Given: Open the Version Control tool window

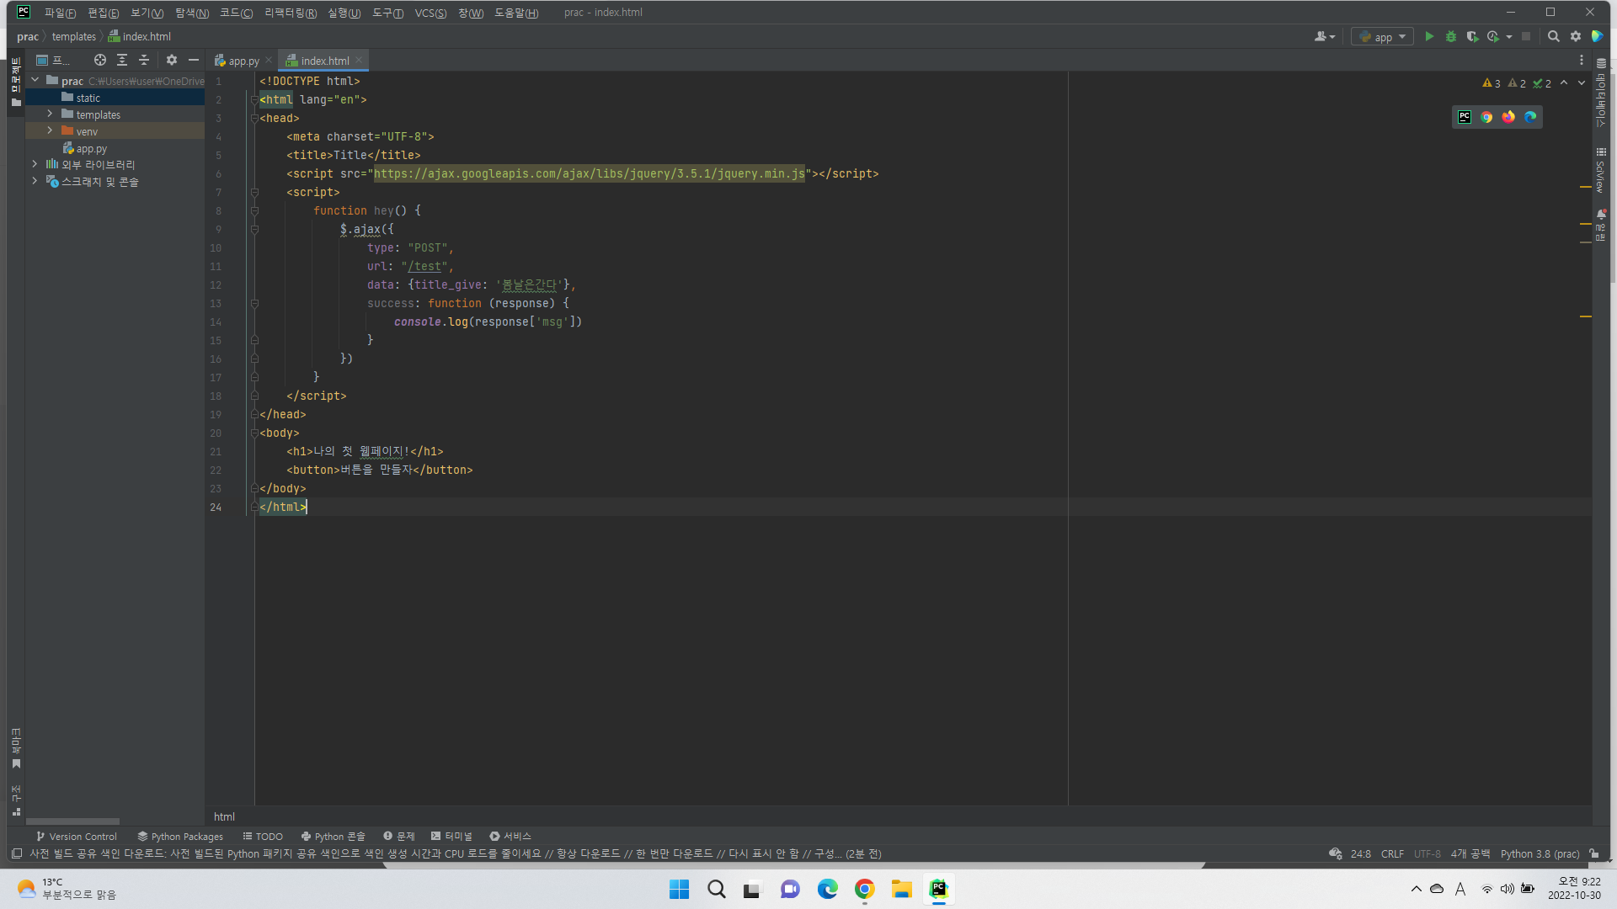Looking at the screenshot, I should coord(77,836).
